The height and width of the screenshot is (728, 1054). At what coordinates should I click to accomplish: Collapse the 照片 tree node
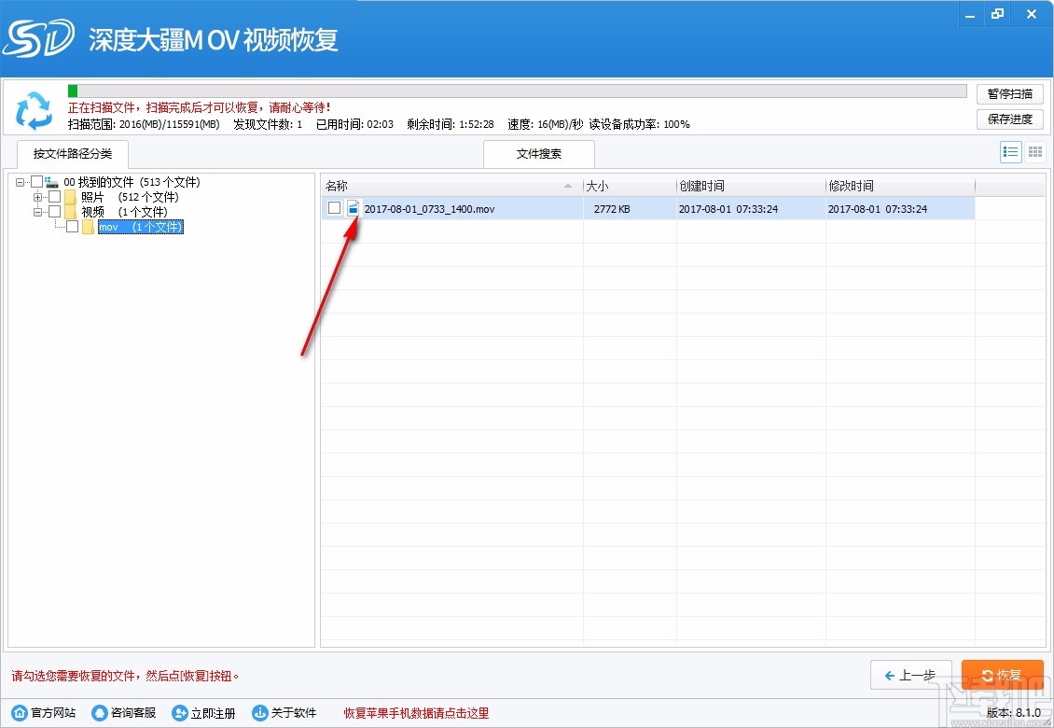(x=37, y=197)
